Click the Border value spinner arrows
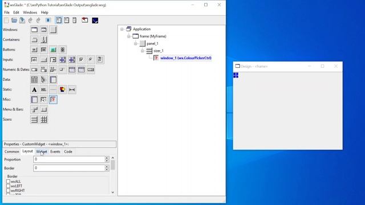 [x=107, y=168]
